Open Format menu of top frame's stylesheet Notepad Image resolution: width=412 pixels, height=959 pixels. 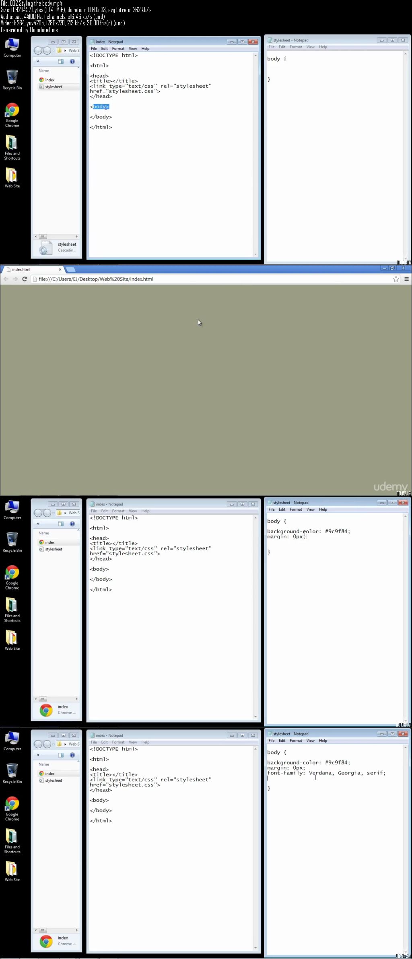point(296,47)
